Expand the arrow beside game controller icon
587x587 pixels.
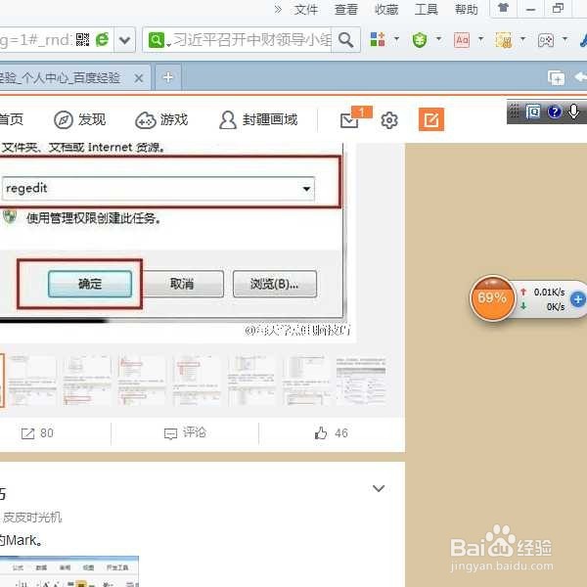click(x=564, y=38)
